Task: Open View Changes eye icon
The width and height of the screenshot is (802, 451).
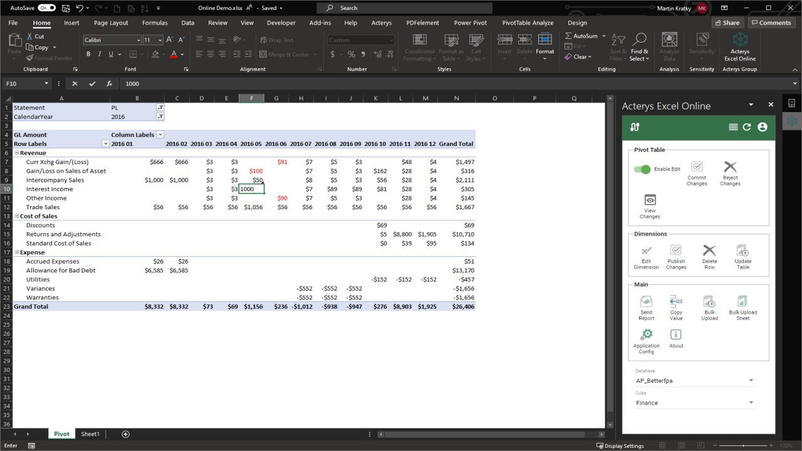Action: [x=650, y=200]
